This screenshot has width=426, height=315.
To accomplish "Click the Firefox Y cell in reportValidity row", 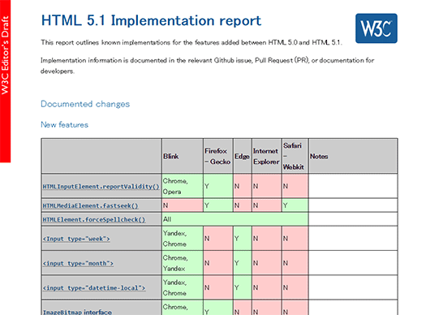I will 218,186.
